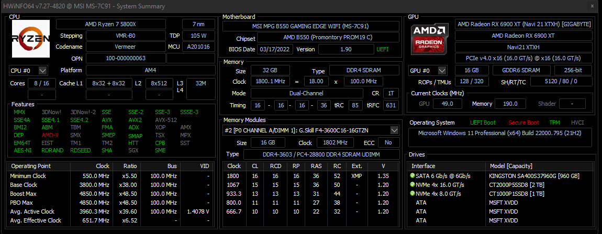The width and height of the screenshot is (602, 234).
Task: Click the Microsoft Windows 11 Professional OS field
Action: click(500, 138)
